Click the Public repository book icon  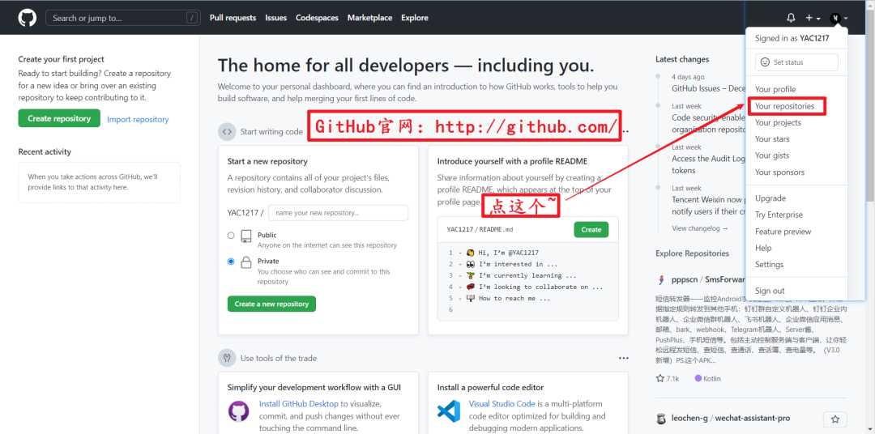pyautogui.click(x=246, y=236)
